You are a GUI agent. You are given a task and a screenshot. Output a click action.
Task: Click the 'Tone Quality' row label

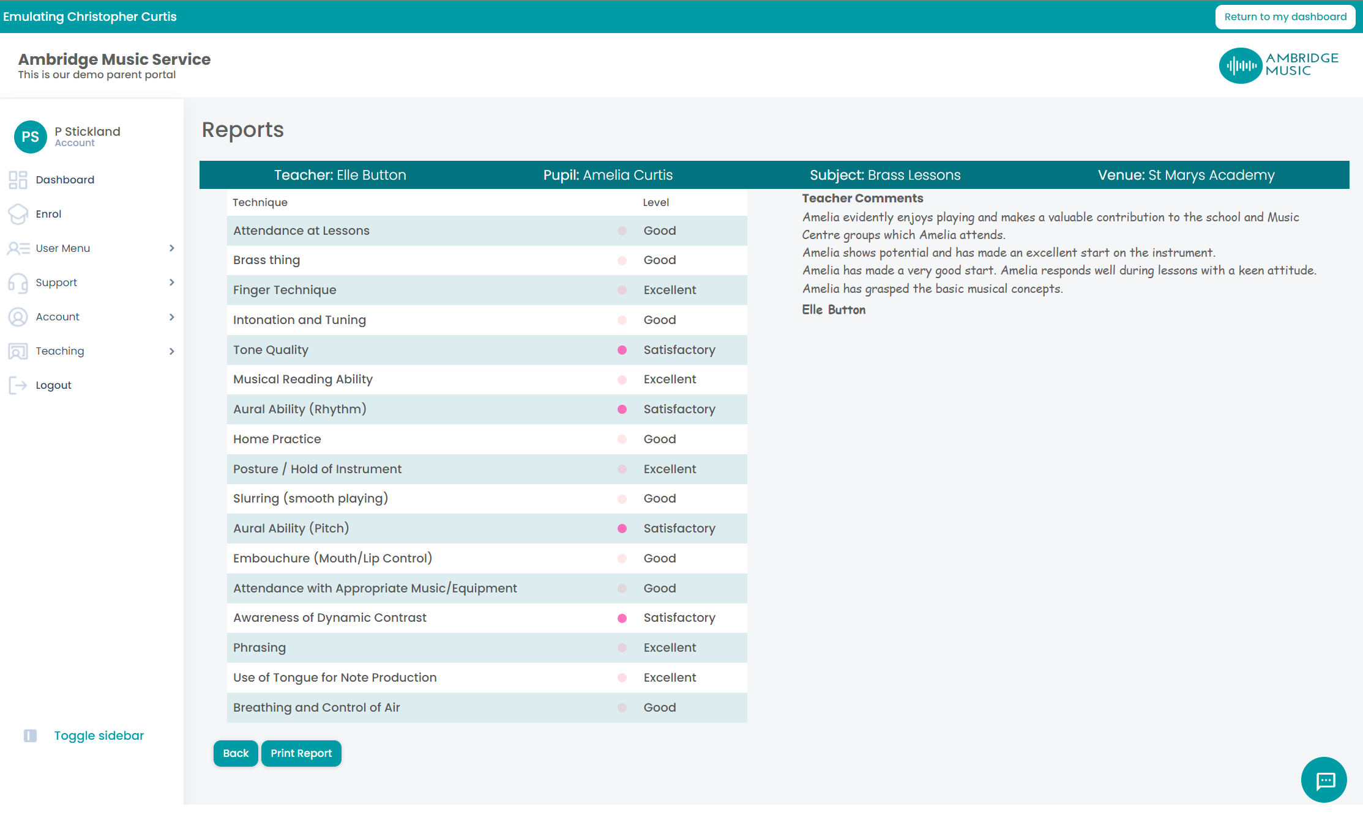click(x=271, y=350)
